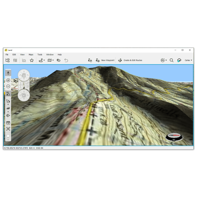Minimize the Land window
The image size is (197, 197).
175,50
